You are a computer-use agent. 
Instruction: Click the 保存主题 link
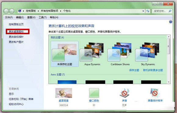point(134,70)
